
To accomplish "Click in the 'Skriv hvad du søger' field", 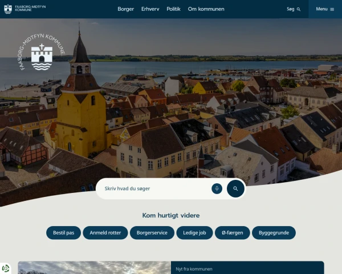I will 154,188.
